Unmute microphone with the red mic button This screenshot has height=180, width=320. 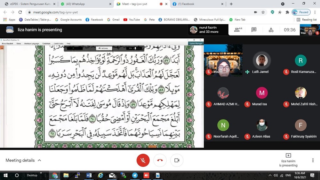pos(143,160)
